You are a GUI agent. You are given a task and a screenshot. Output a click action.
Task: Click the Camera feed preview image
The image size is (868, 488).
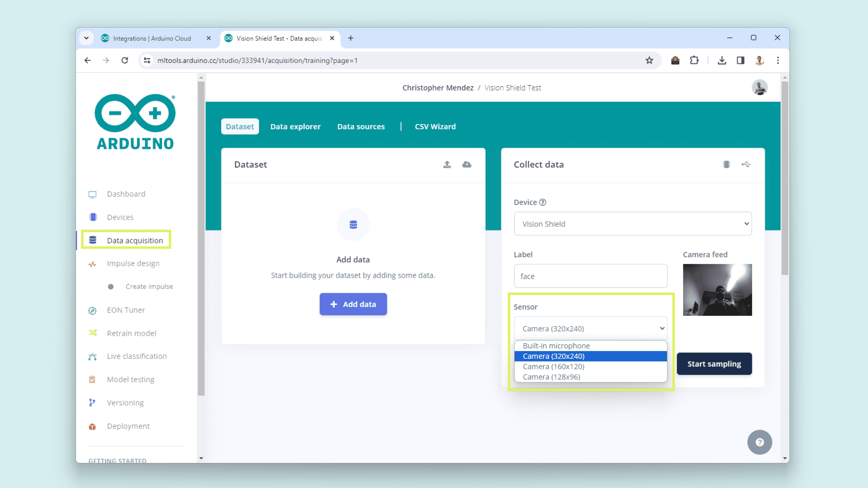[717, 290]
